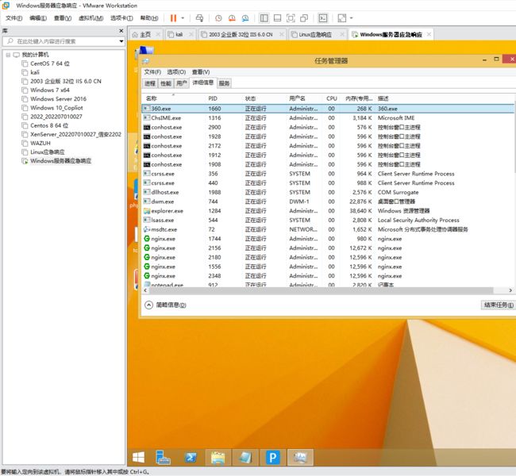Open the snapshot manager icon
The image size is (516, 476).
pos(245,18)
